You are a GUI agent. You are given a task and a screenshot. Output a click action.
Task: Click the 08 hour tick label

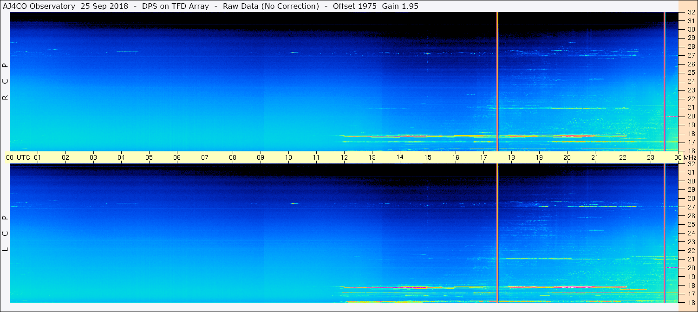233,157
